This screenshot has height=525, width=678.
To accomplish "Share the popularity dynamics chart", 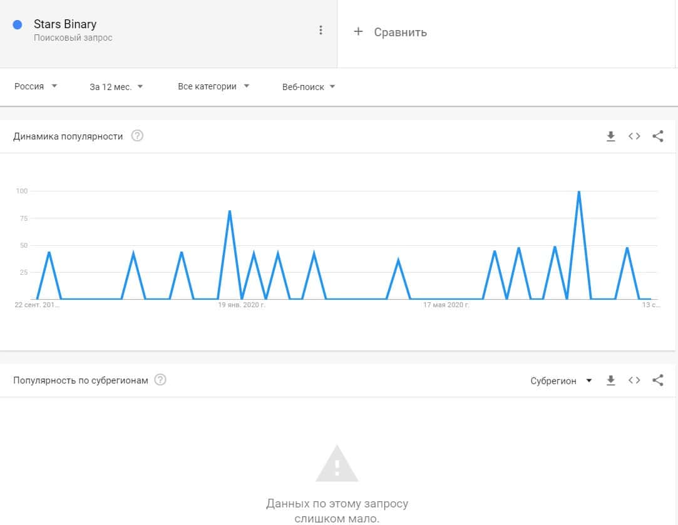I will click(657, 136).
